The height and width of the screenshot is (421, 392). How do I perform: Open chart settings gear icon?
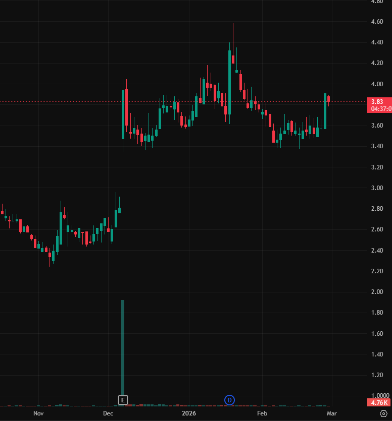pyautogui.click(x=383, y=414)
